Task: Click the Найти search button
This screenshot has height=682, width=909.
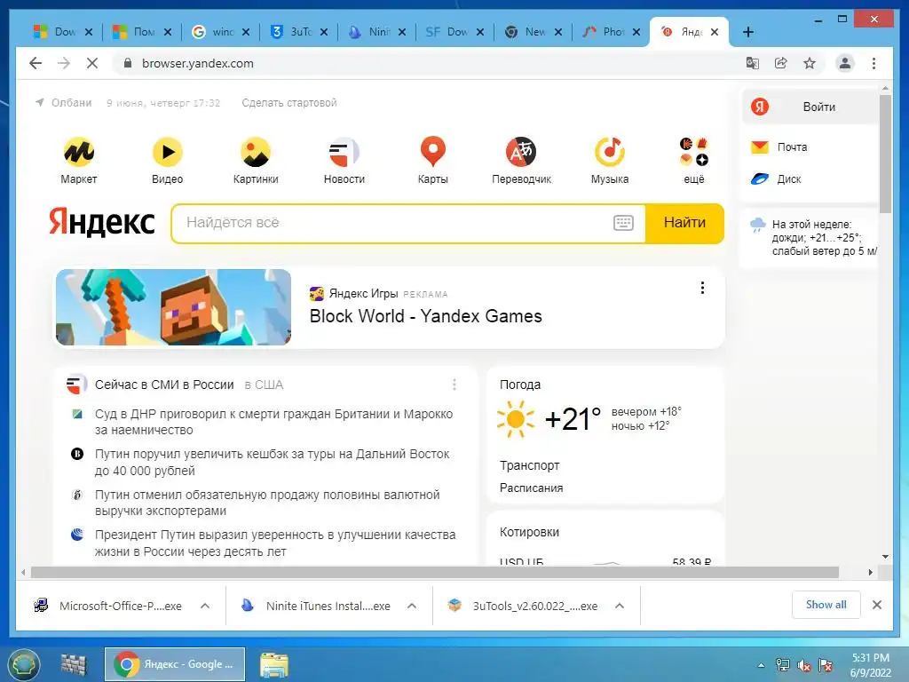Action: point(684,223)
